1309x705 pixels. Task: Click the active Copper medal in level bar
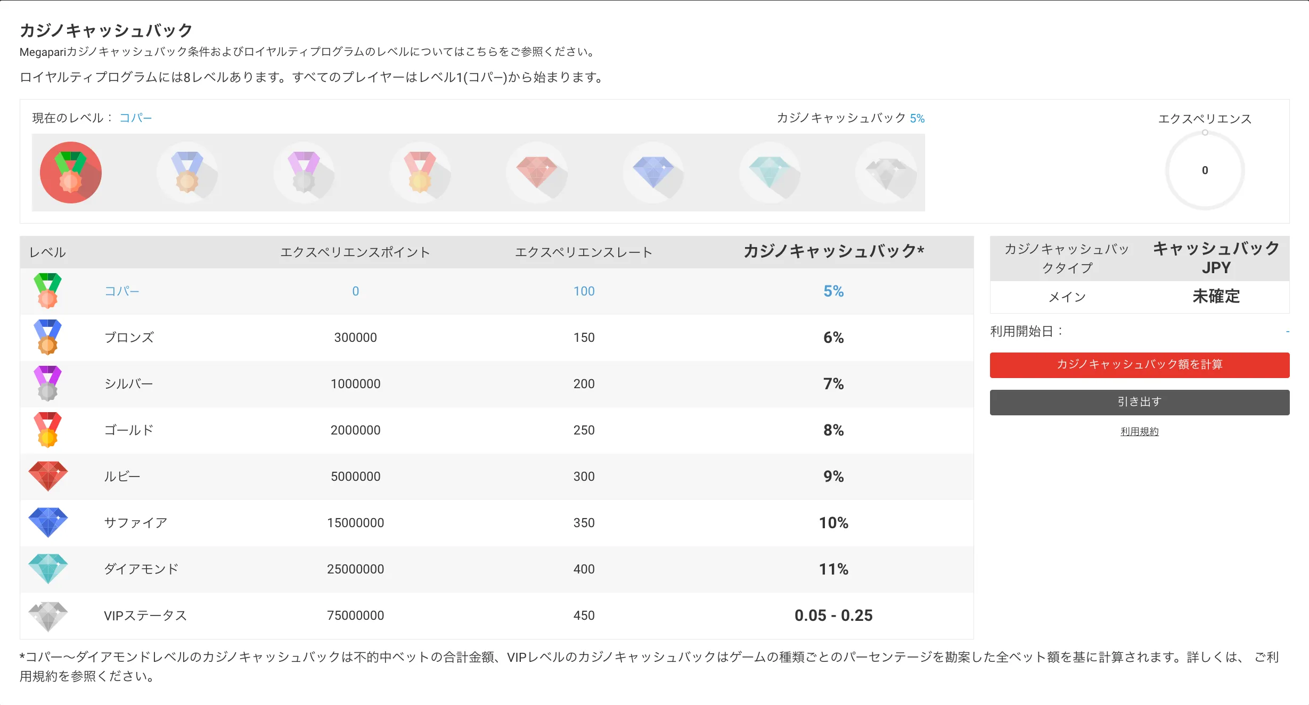pos(71,173)
